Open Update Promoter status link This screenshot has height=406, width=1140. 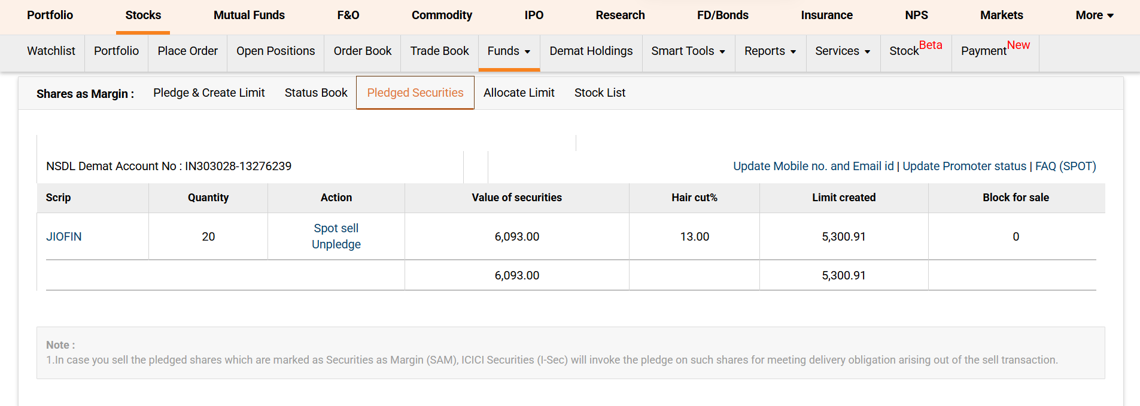tap(963, 166)
